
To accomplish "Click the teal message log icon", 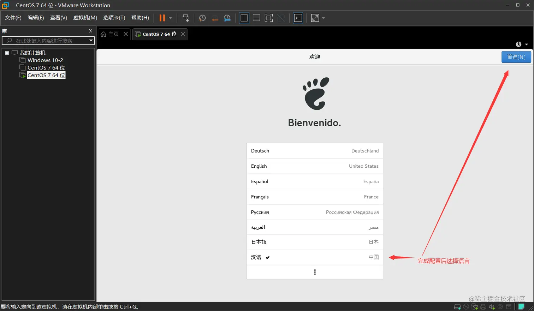I will (x=521, y=306).
